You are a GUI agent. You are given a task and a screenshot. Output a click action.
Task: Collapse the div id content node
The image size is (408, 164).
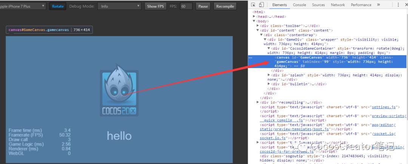tap(258, 30)
